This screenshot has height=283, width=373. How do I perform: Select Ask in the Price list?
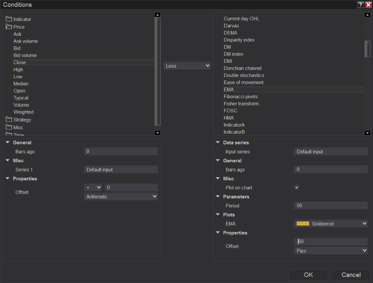(17, 34)
